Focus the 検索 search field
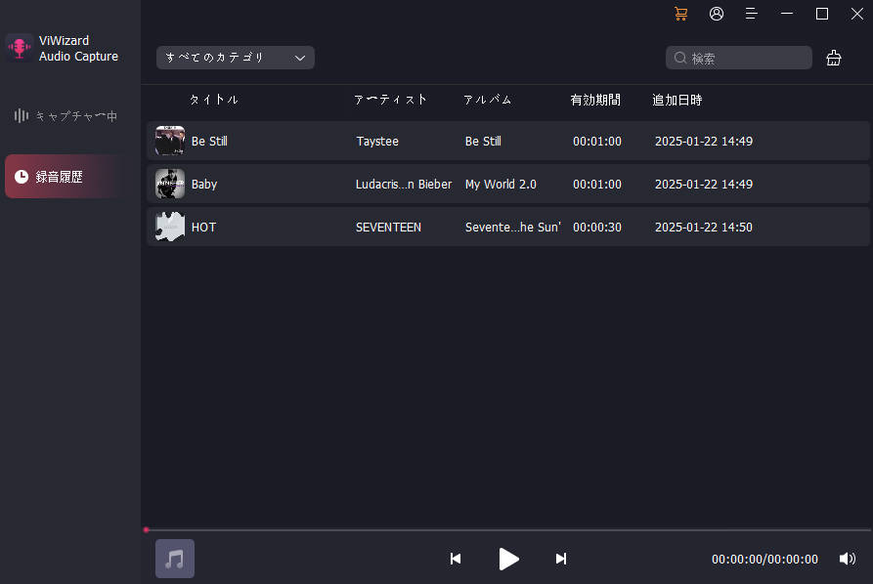 738,58
